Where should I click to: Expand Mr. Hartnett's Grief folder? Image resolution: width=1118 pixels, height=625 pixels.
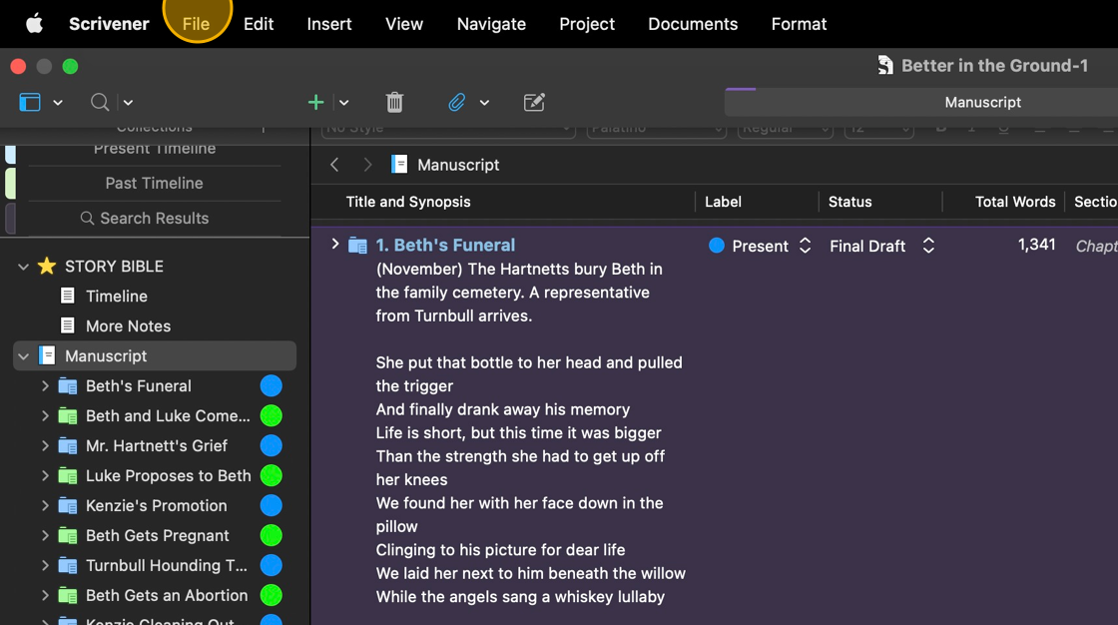[45, 446]
